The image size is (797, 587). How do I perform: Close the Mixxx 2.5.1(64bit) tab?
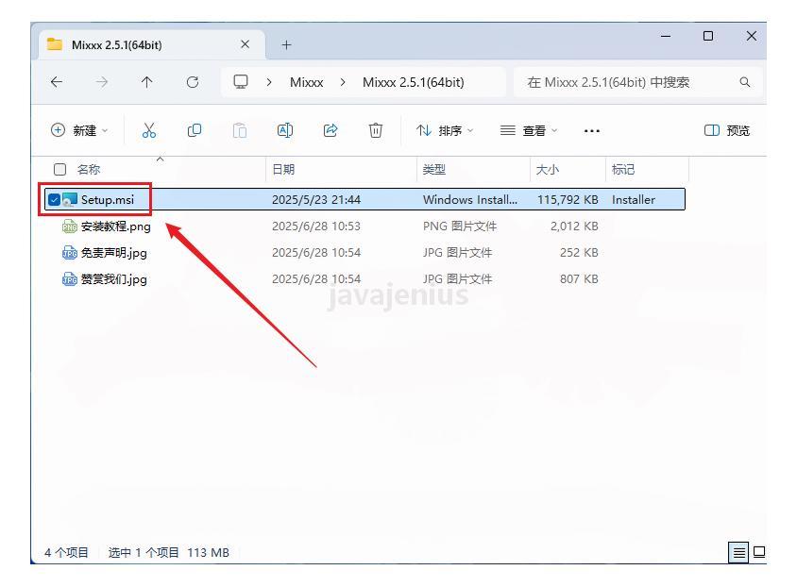click(245, 44)
